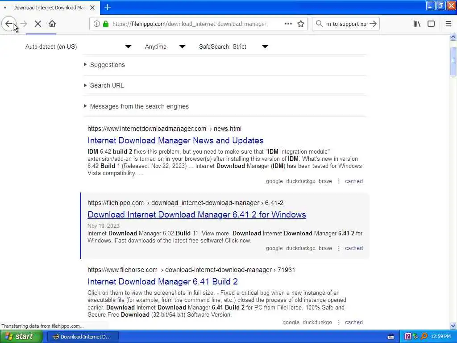The height and width of the screenshot is (343, 457).
Task: Open Internet Download Manager News and Updates
Action: [x=175, y=141]
